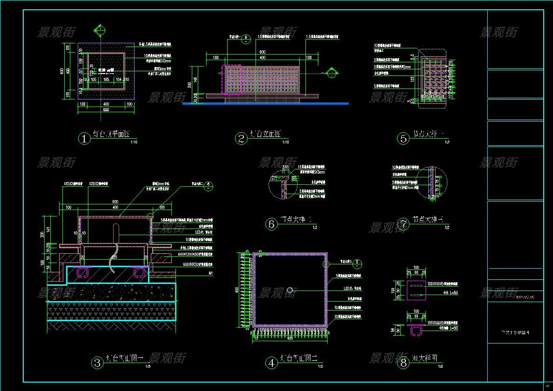The height and width of the screenshot is (391, 553).
Task: Select the circular detail boundary of view 7
Action: 432,183
